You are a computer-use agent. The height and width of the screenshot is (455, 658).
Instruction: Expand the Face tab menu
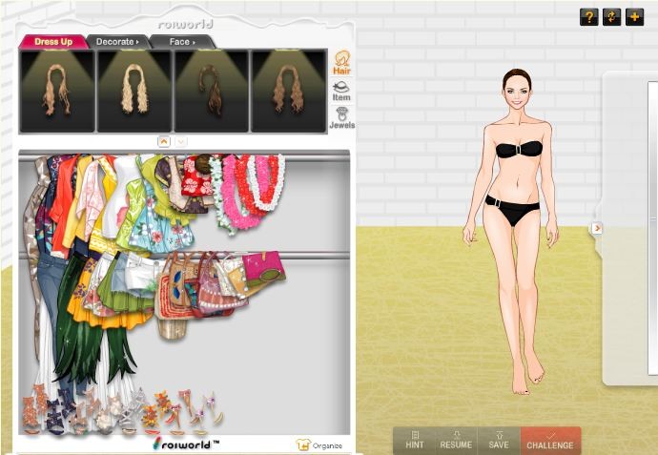[x=182, y=42]
